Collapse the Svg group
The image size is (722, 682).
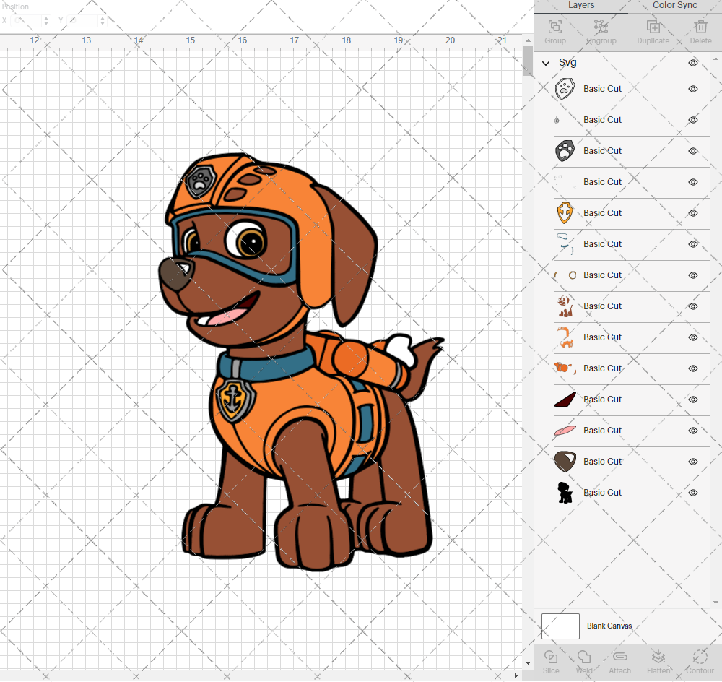546,63
